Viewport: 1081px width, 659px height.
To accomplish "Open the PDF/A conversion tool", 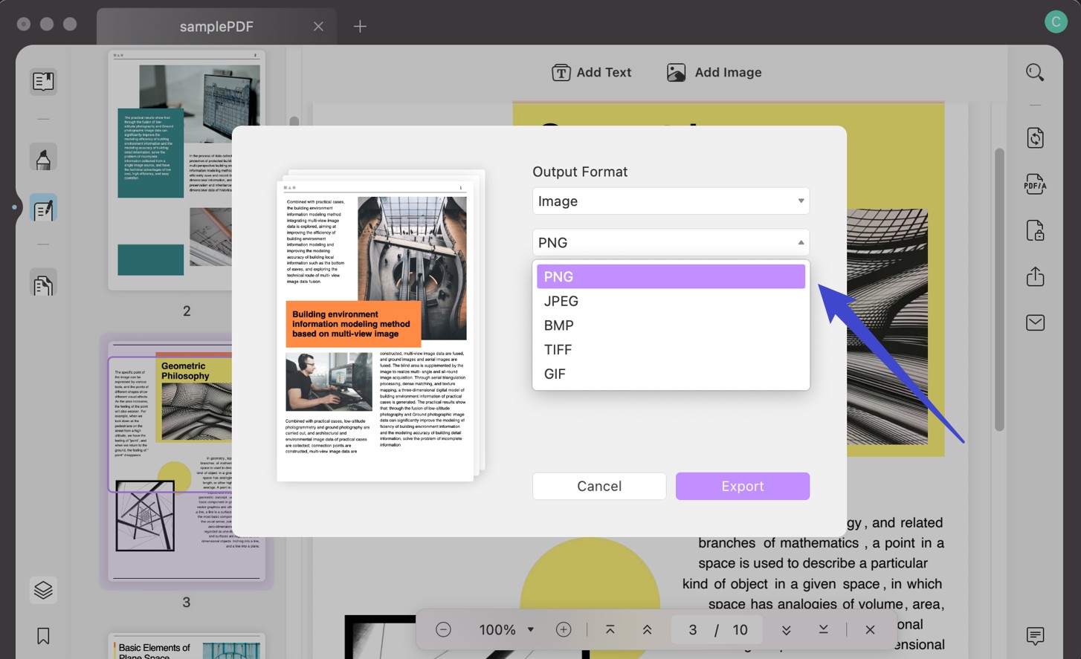I will (1035, 184).
